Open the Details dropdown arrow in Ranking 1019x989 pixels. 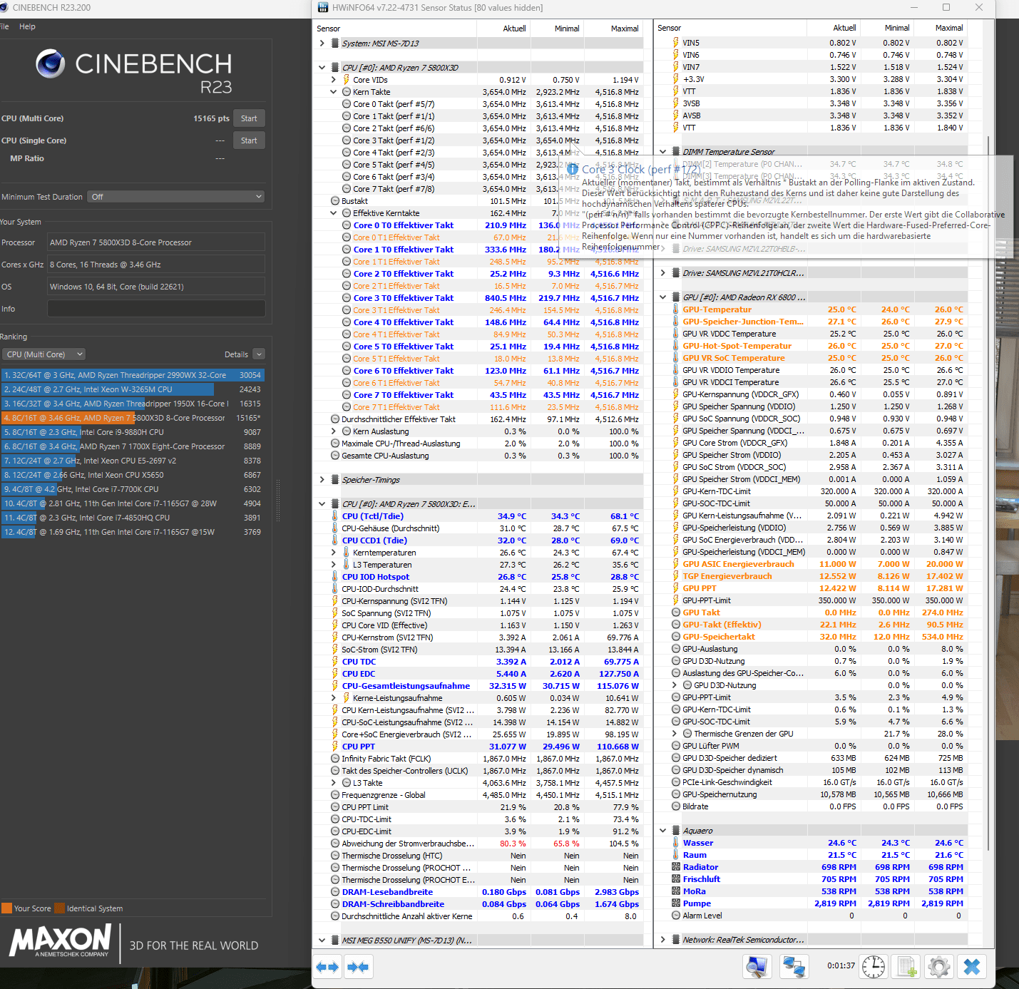259,354
